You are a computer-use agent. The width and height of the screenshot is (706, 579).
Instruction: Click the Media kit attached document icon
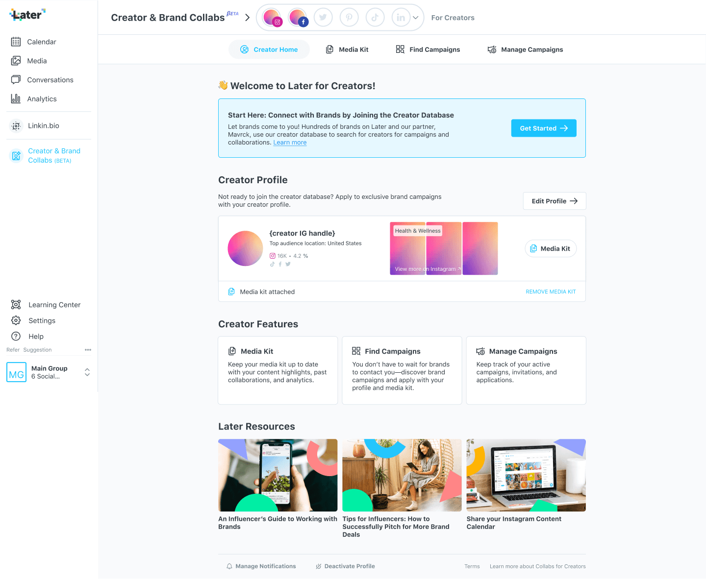(x=231, y=291)
